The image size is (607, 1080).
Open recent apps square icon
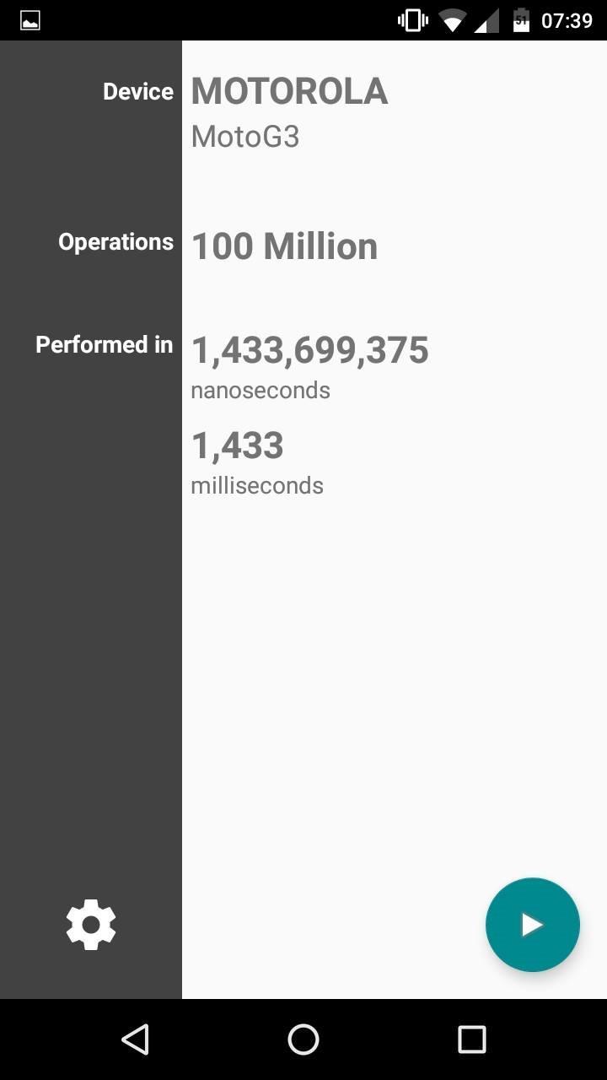[472, 1039]
